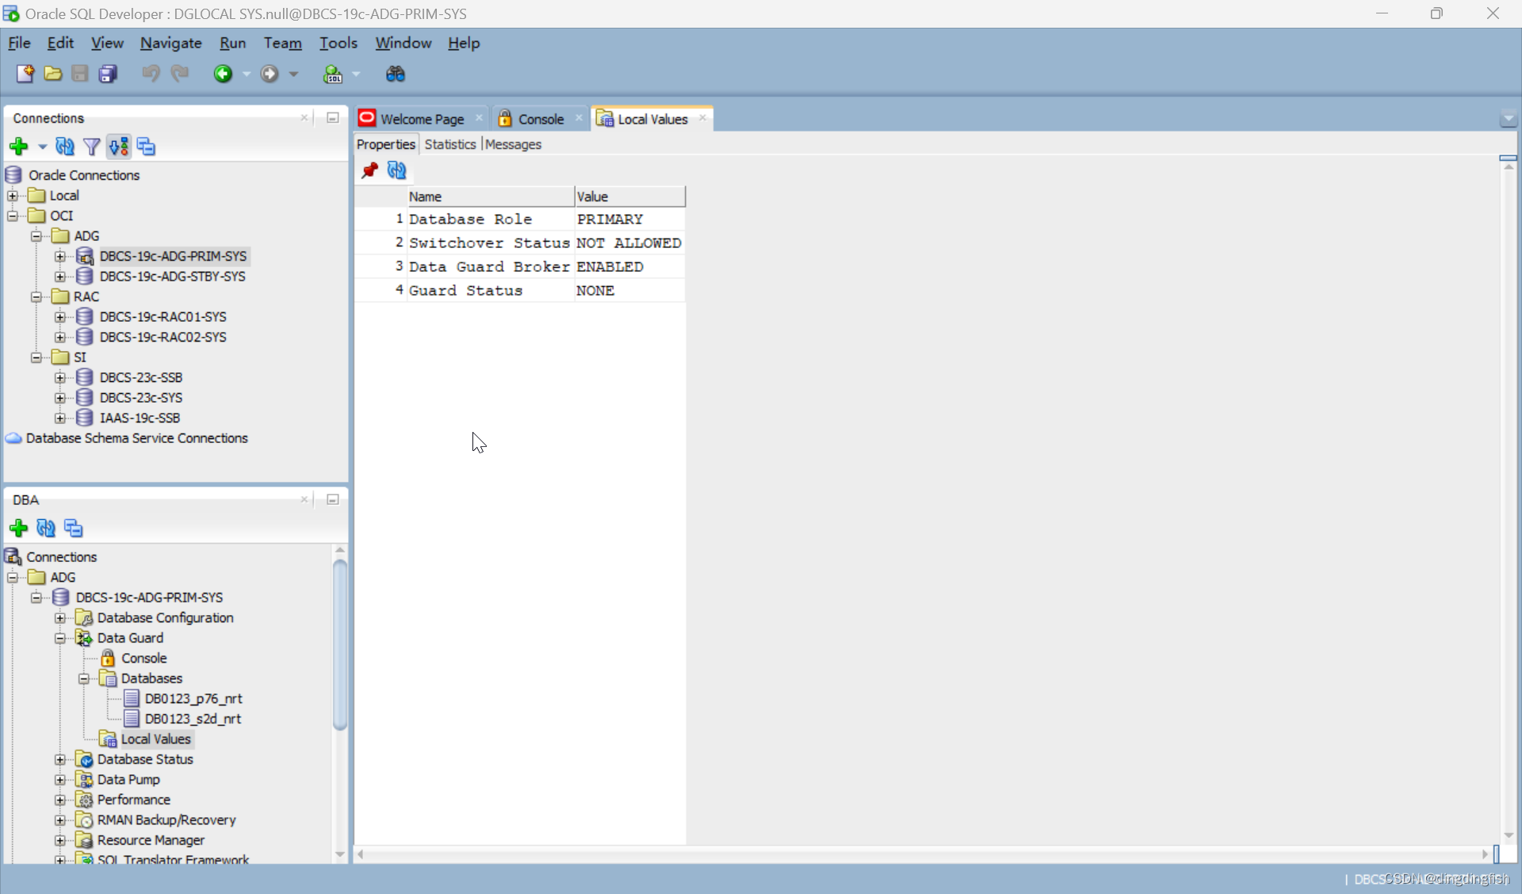Open the SQL Worksheet dropdown arrow
1522x894 pixels.
point(356,74)
